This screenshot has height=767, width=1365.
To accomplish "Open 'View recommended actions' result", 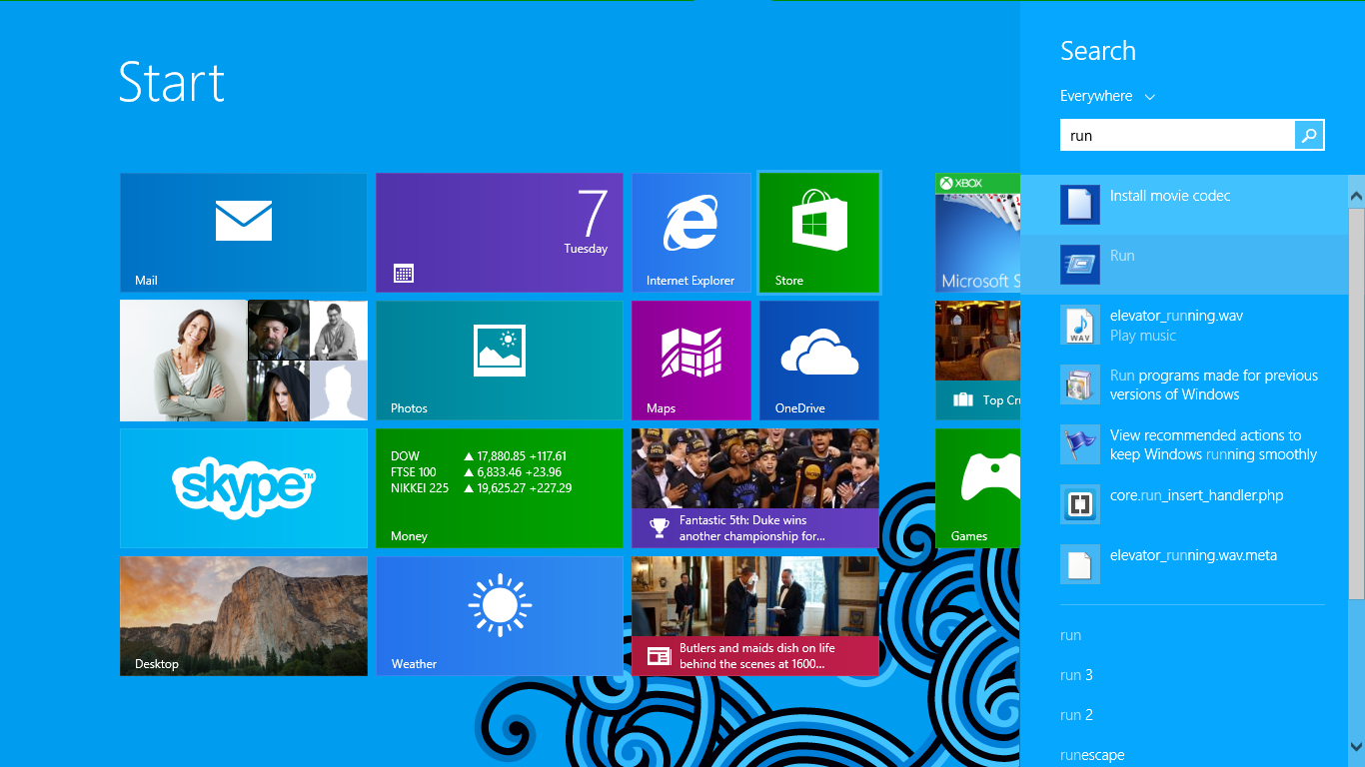I will pyautogui.click(x=1184, y=444).
